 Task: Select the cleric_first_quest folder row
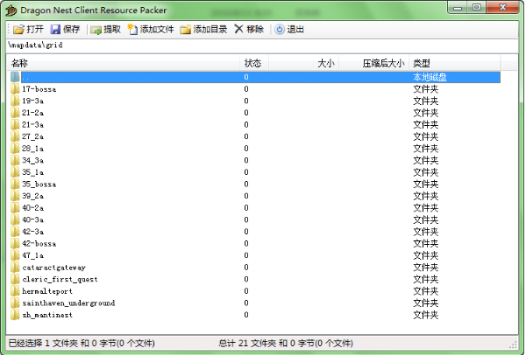[255, 279]
